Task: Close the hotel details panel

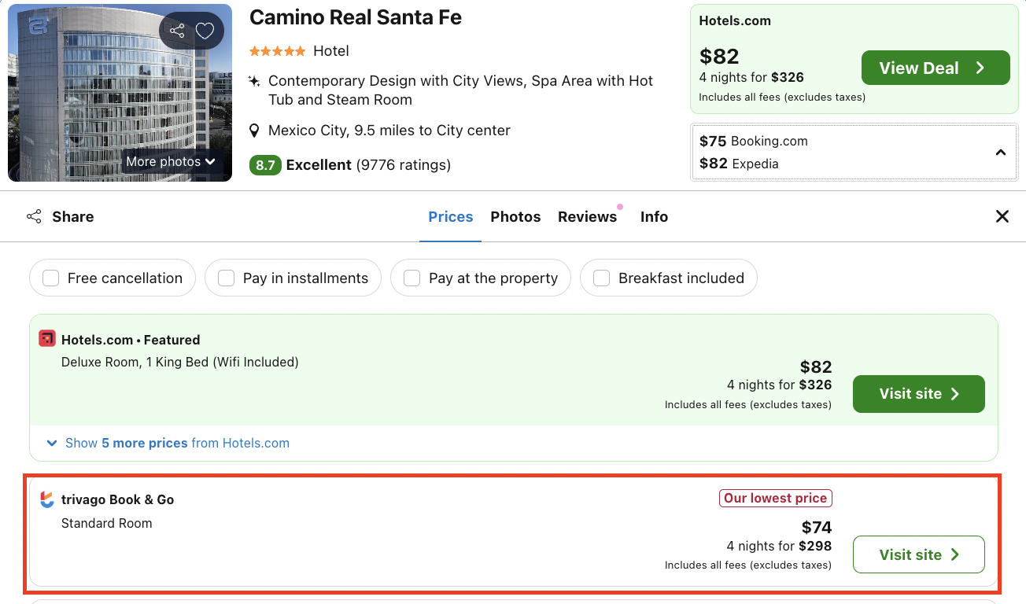Action: tap(1002, 216)
